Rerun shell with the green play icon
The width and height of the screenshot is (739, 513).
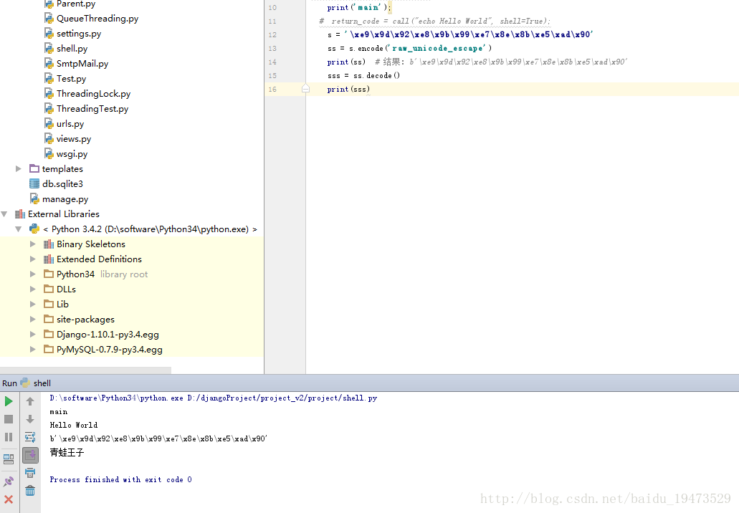pos(9,401)
